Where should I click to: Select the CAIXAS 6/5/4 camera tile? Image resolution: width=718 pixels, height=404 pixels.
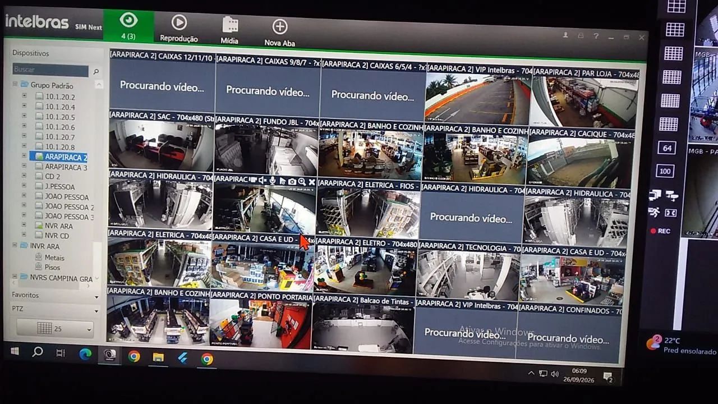tap(372, 90)
